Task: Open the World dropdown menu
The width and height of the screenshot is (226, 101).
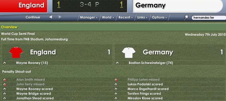Action: (x=108, y=17)
